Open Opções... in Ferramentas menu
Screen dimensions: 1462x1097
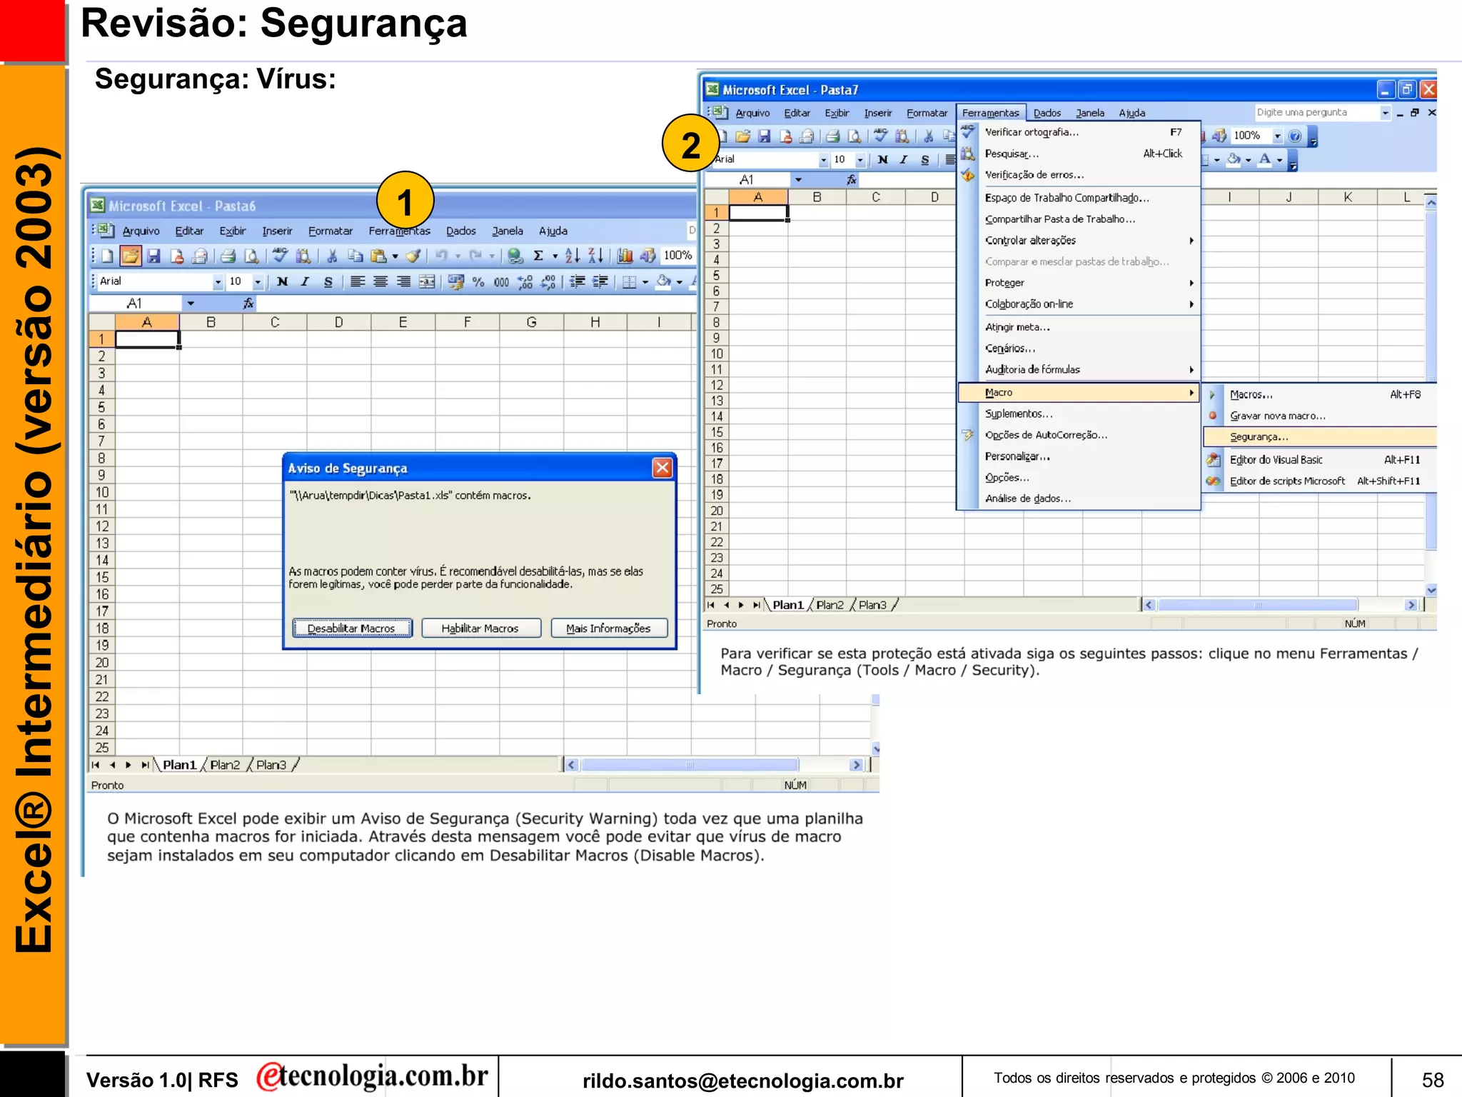click(1078, 478)
